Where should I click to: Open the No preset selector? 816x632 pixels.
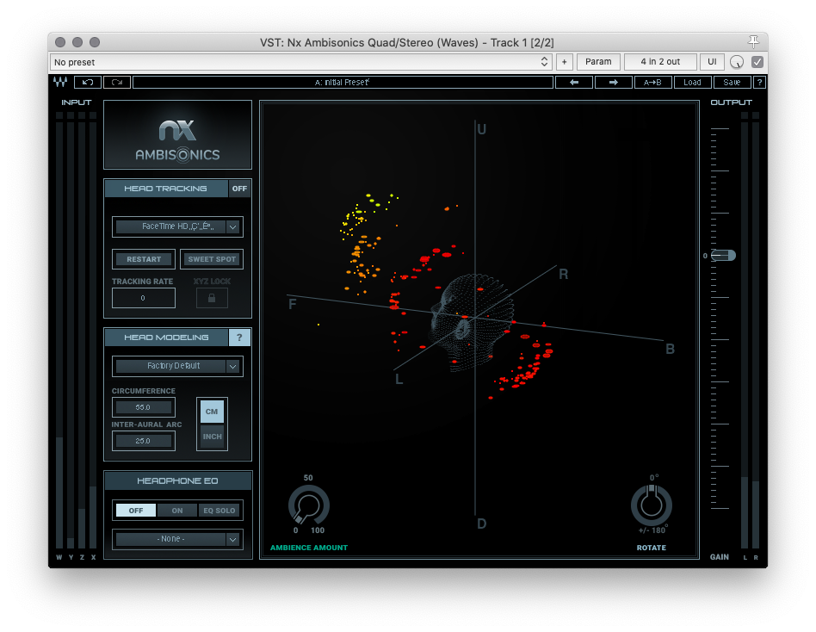[x=300, y=62]
